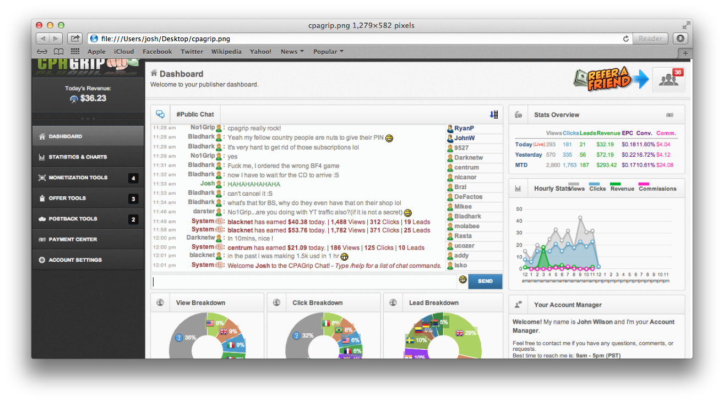The height and width of the screenshot is (402, 724).
Task: Click into the chat message input field
Action: click(x=303, y=281)
